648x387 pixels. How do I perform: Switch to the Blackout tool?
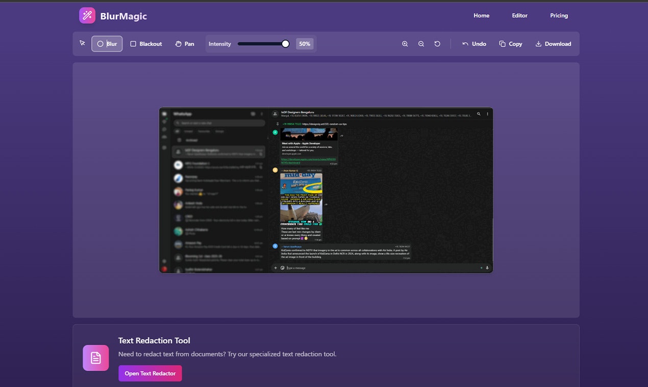point(146,44)
